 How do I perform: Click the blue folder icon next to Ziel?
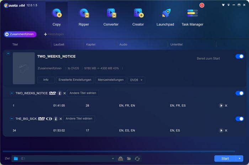16,159
